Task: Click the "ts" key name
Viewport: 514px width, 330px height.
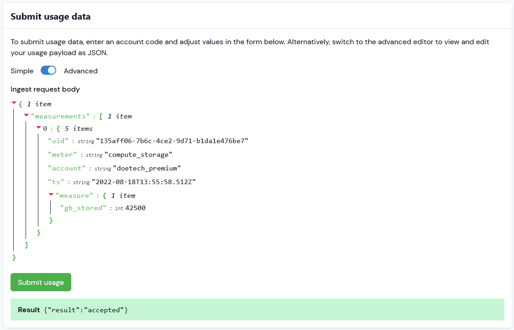Action: [56, 182]
